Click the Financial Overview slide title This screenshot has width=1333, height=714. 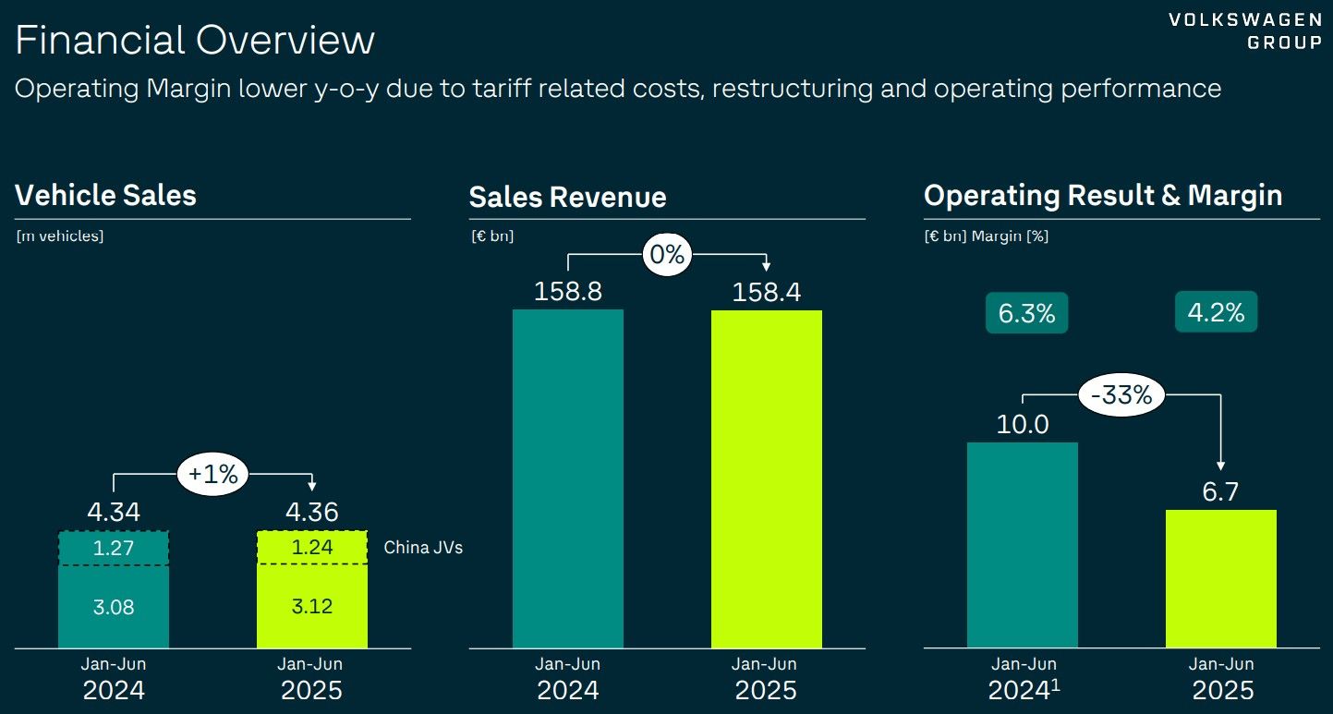coord(195,42)
